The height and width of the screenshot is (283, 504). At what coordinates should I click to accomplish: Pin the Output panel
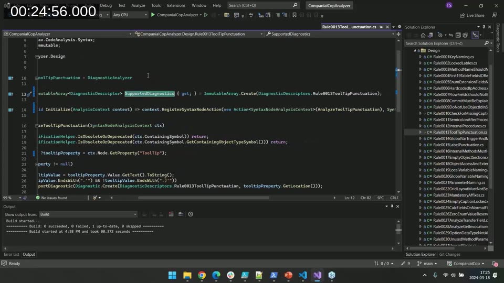coord(392,206)
